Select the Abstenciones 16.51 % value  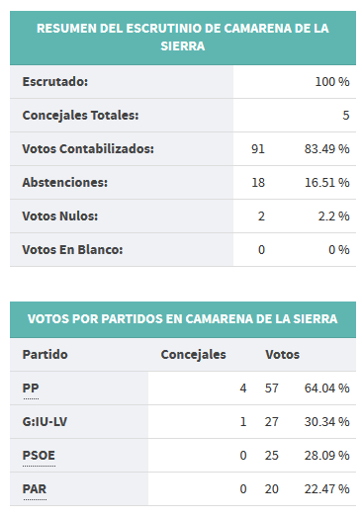(x=327, y=183)
